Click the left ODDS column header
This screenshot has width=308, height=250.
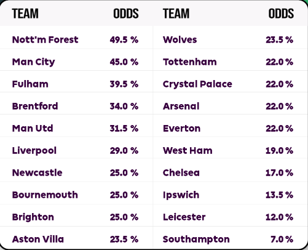point(126,14)
